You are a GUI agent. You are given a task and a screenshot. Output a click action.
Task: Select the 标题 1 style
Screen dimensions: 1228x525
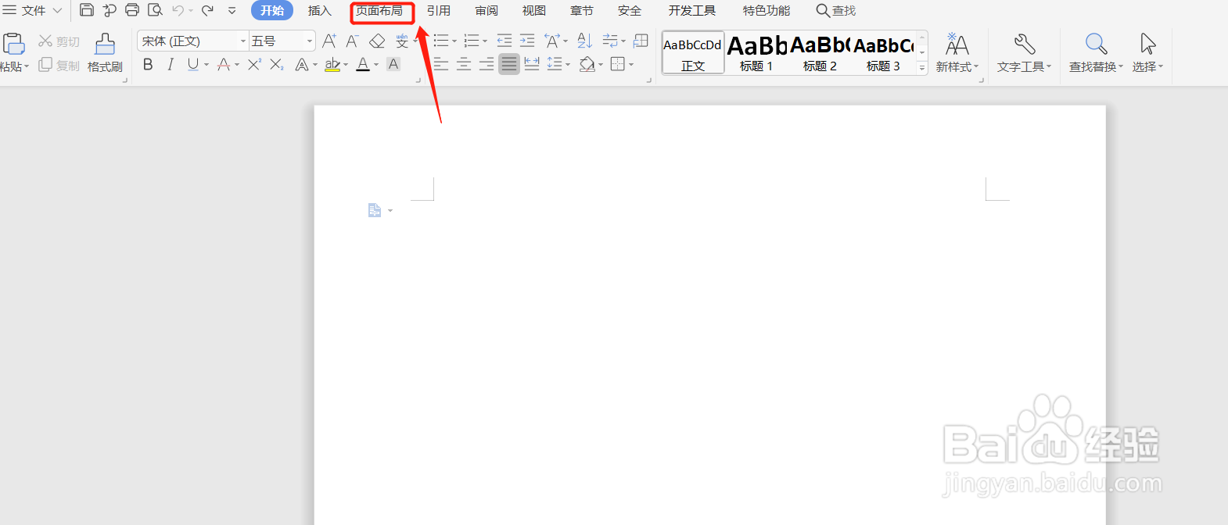pyautogui.click(x=756, y=53)
